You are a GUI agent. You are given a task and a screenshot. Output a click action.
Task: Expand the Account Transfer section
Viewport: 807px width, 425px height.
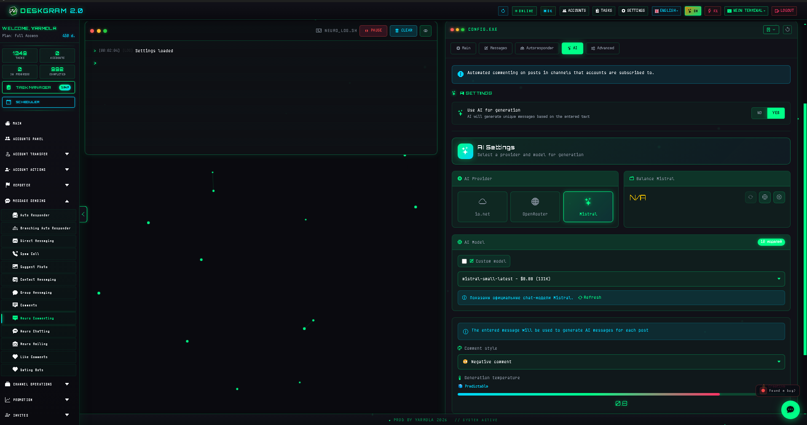click(x=38, y=154)
